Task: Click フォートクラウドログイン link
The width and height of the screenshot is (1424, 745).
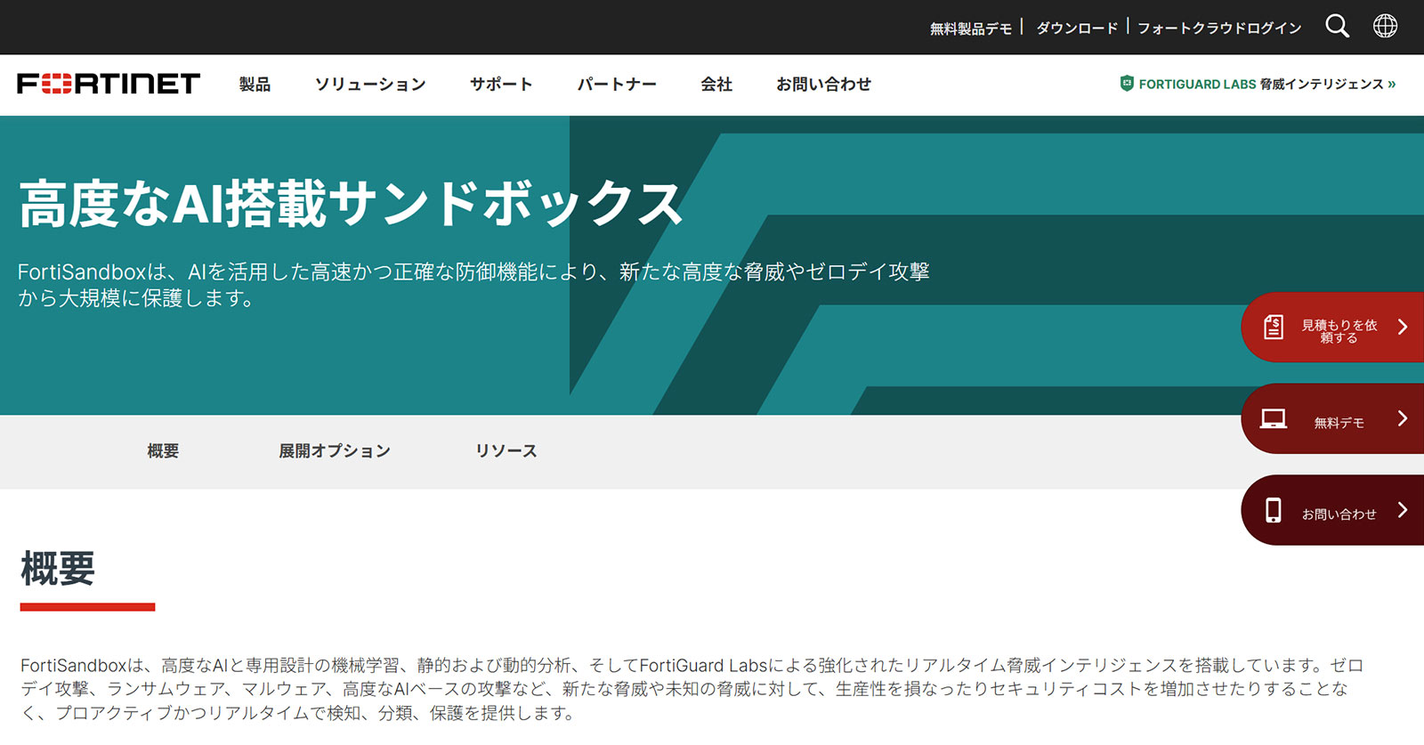Action: pos(1219,28)
